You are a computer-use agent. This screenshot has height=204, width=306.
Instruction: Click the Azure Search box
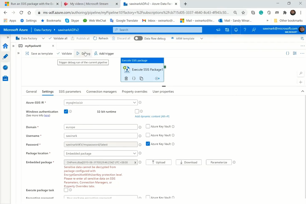pos(157,30)
